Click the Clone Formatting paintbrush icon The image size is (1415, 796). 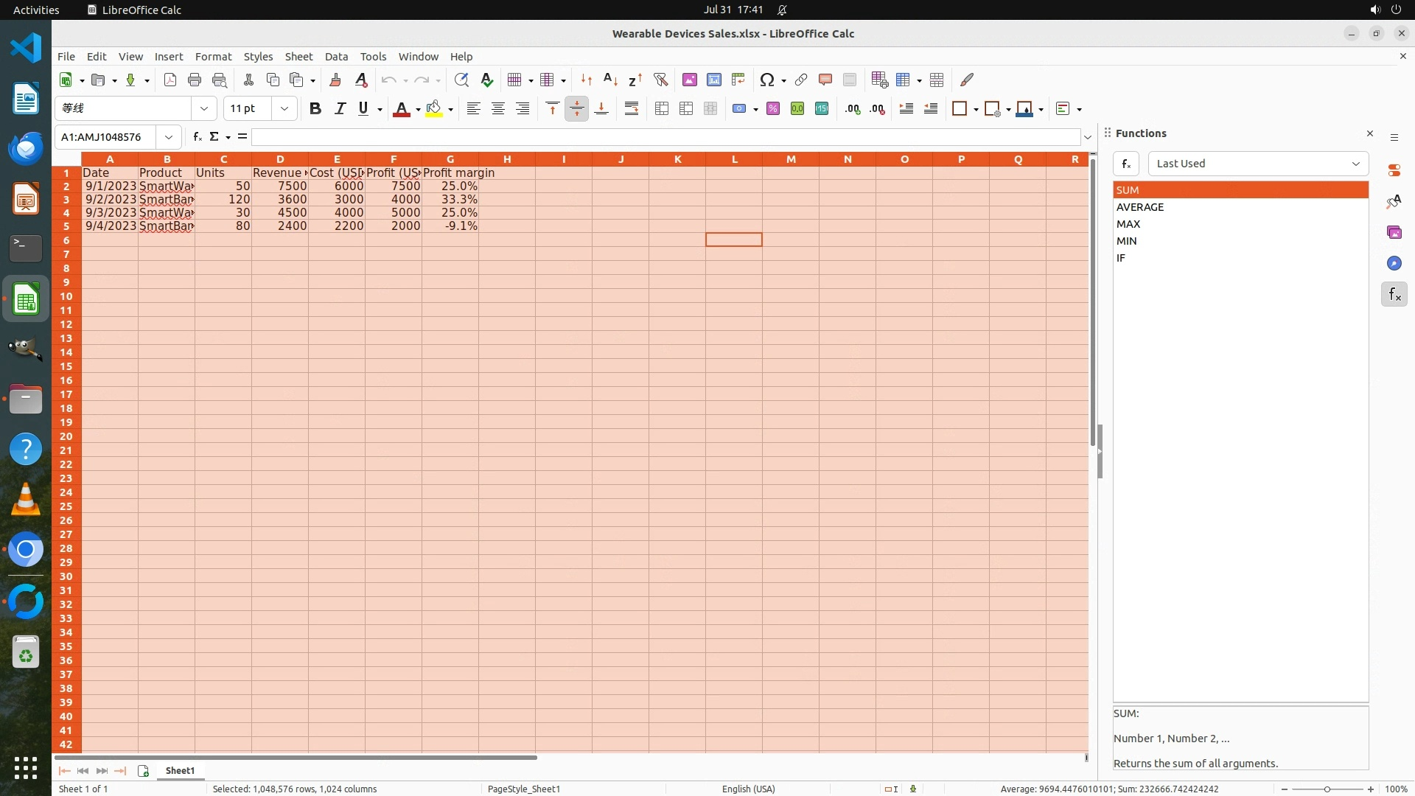[x=335, y=80]
